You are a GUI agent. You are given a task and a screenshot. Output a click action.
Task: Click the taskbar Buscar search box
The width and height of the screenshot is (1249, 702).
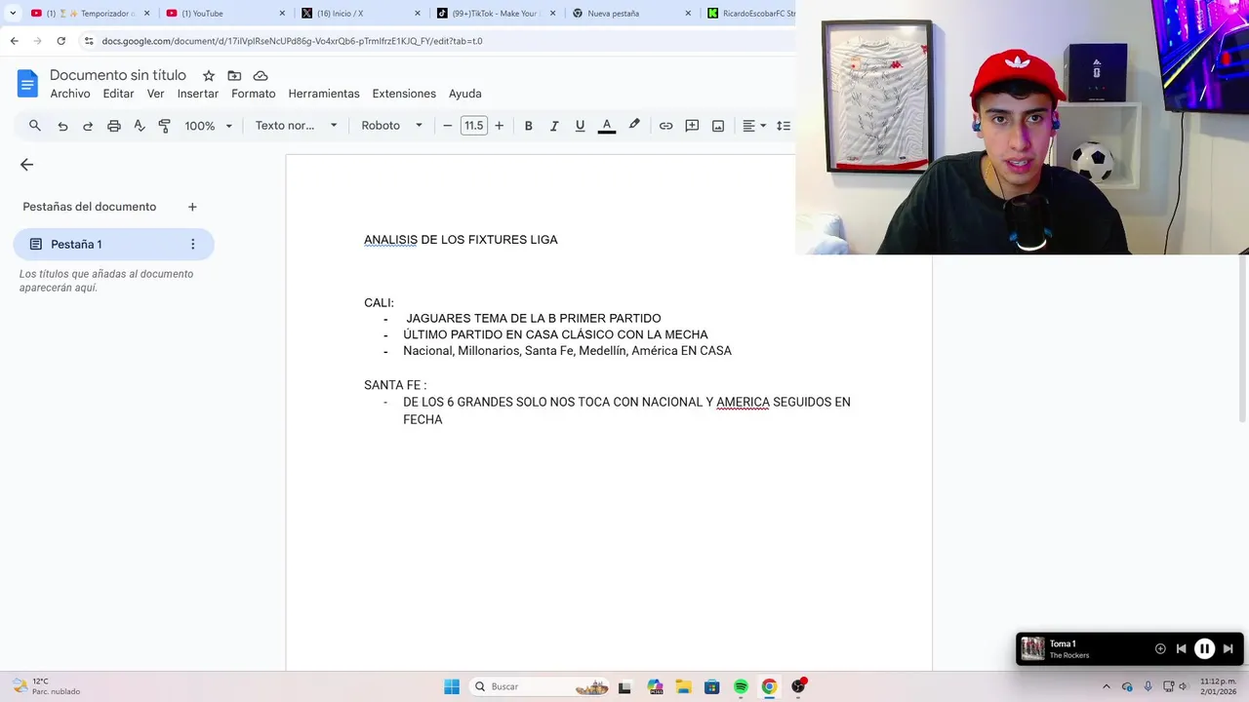point(542,686)
